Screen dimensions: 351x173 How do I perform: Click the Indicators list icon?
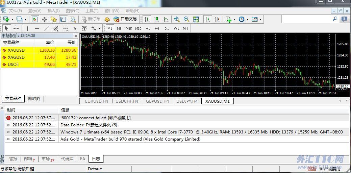click(229, 19)
